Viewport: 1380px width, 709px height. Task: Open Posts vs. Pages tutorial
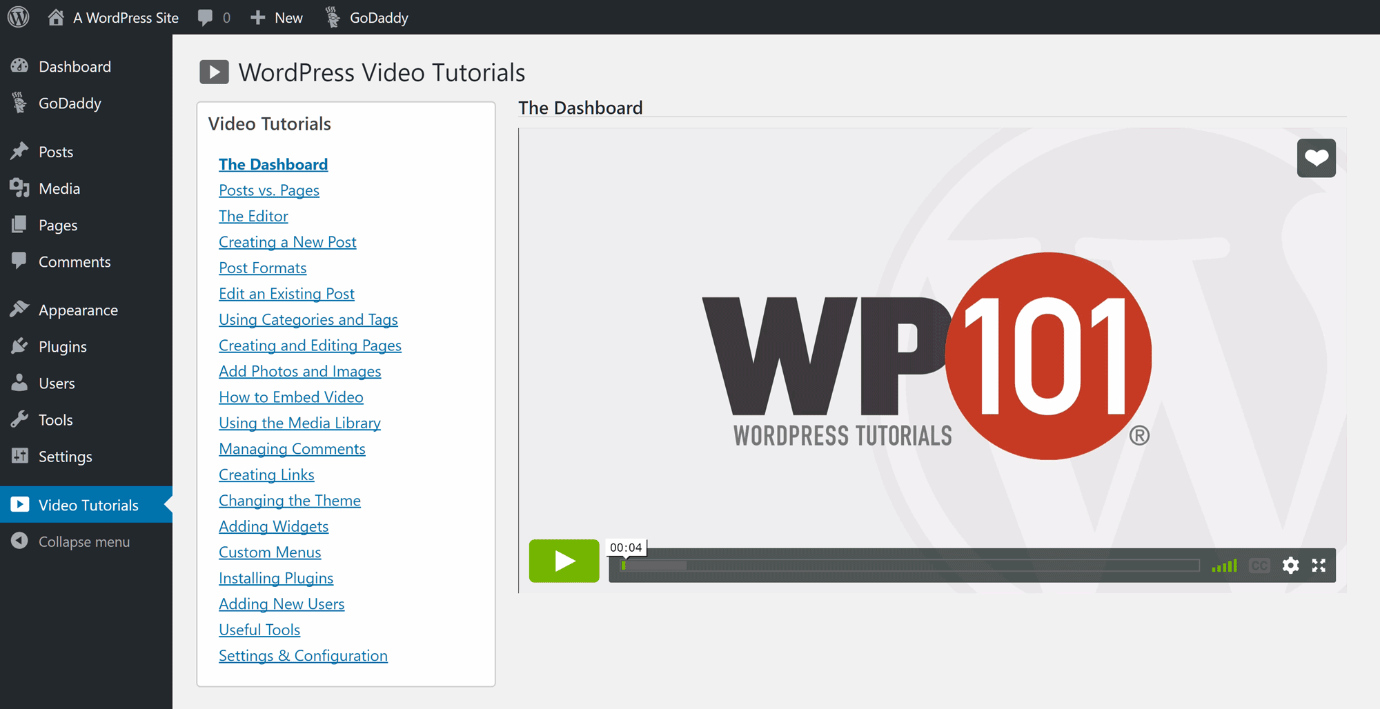pyautogui.click(x=269, y=190)
